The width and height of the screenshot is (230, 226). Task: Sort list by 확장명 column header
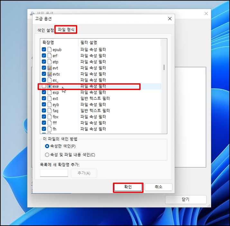point(59,42)
